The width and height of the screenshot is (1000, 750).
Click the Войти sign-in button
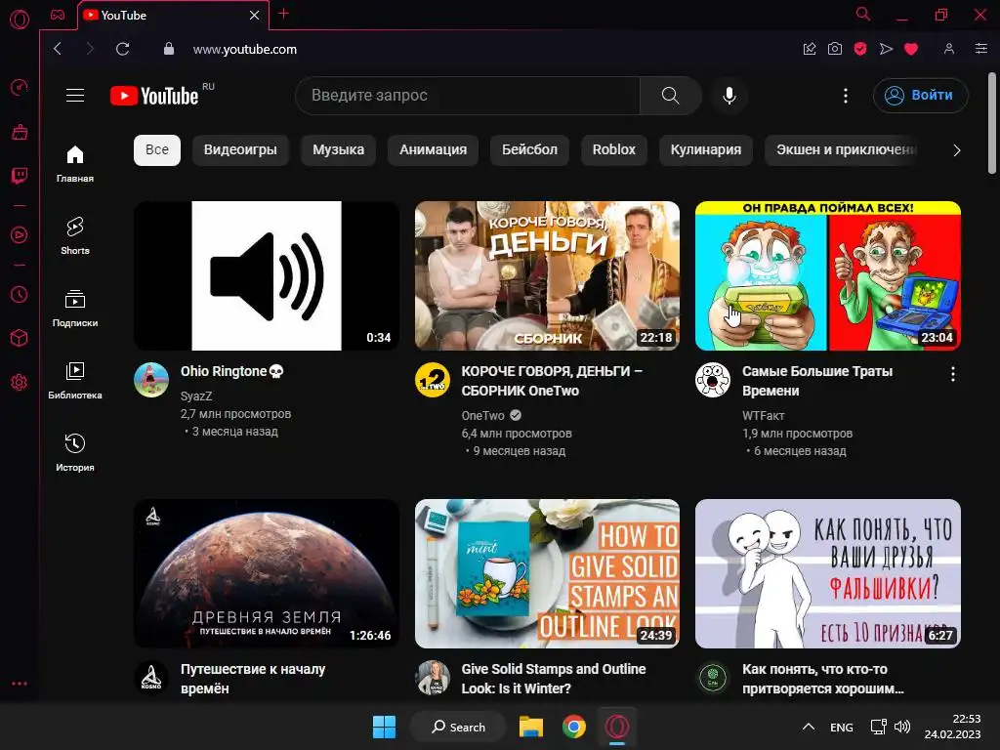tap(920, 95)
